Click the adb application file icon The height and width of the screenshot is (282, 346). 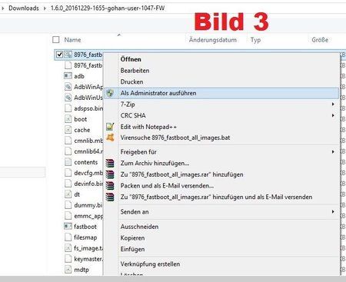(68, 76)
